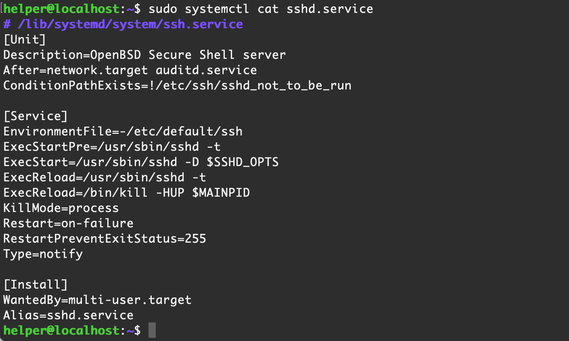Click the $SSHD_OPTS variable text
The image size is (569, 341).
coord(243,162)
